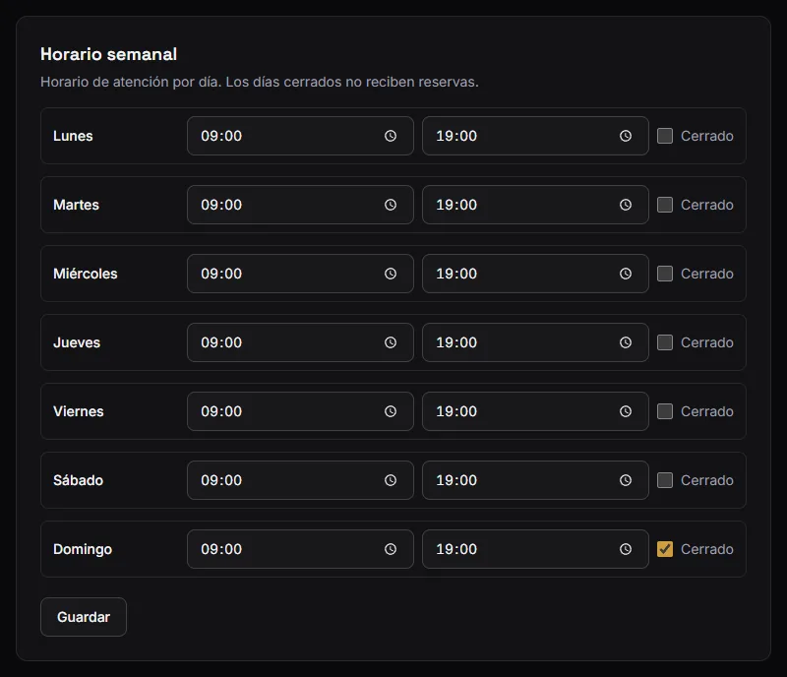Check the Cerrado box for Miércoles
The height and width of the screenshot is (677, 787).
[665, 274]
